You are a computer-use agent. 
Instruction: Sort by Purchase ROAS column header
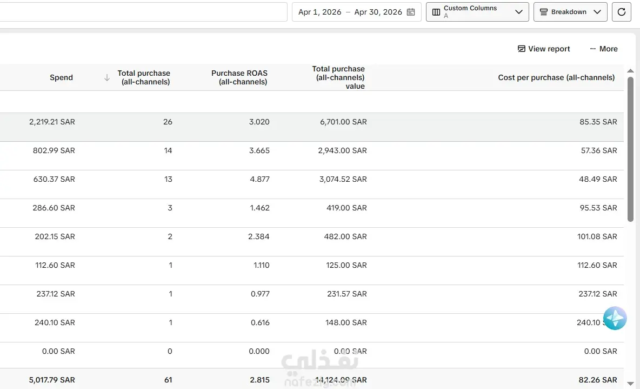coord(239,77)
